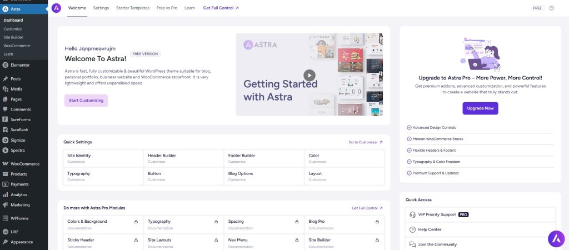Click the Comments bubble icon
Viewport: 569px width, 250px height.
(5, 109)
